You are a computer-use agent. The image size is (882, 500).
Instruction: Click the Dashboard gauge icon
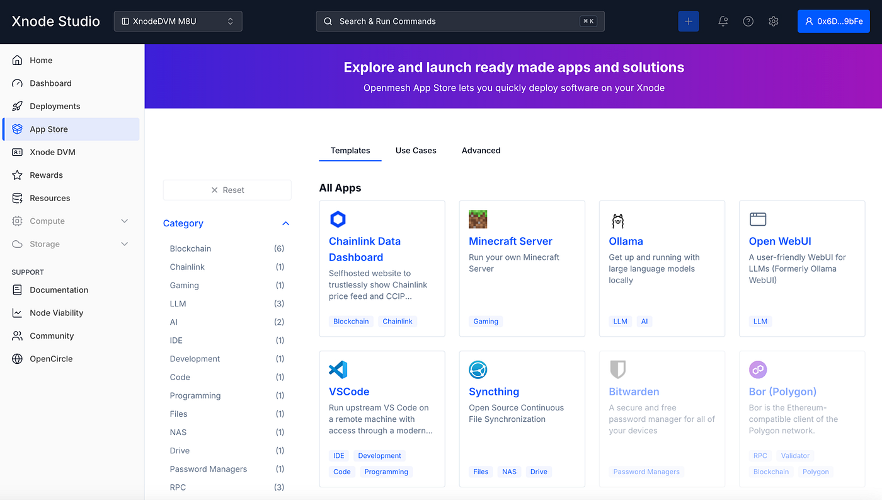18,83
